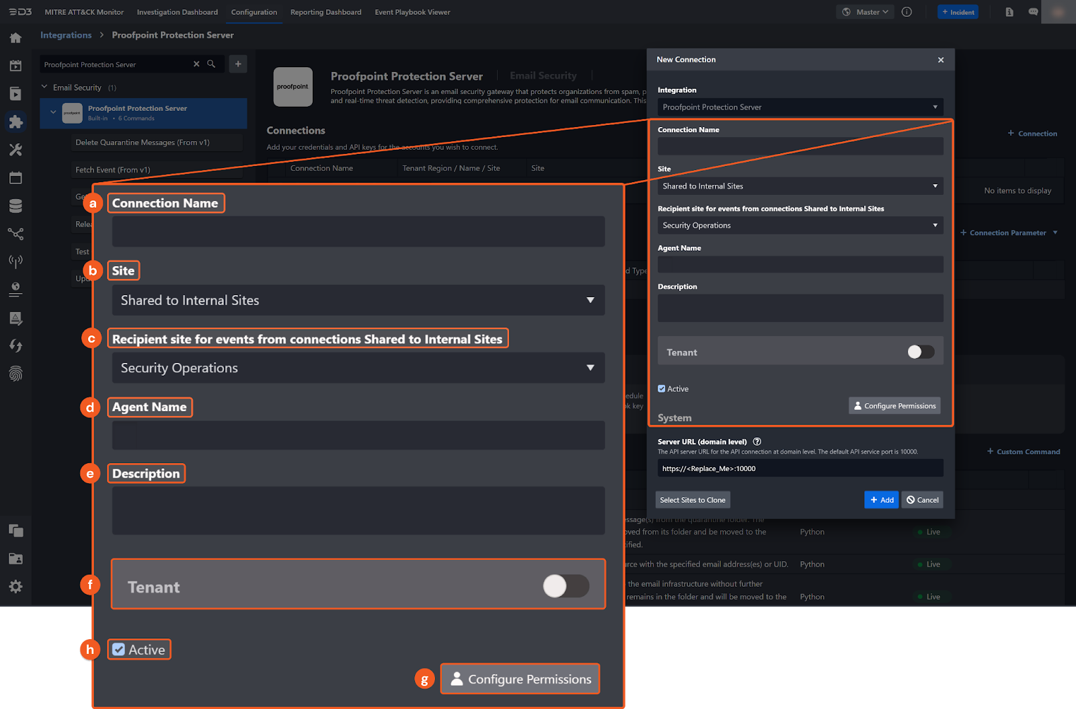Click the settings gear icon in sidebar
1076x709 pixels.
[15, 587]
